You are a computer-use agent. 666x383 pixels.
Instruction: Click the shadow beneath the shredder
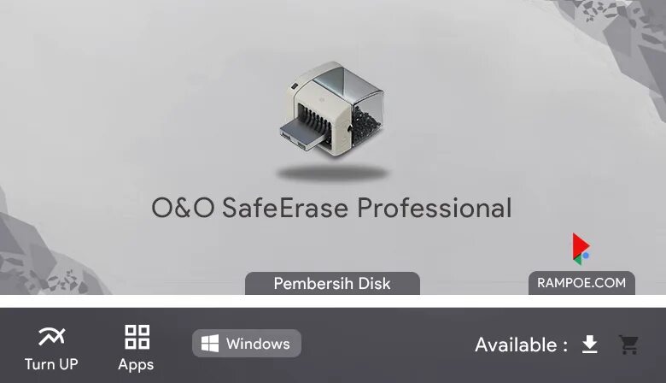pyautogui.click(x=332, y=173)
